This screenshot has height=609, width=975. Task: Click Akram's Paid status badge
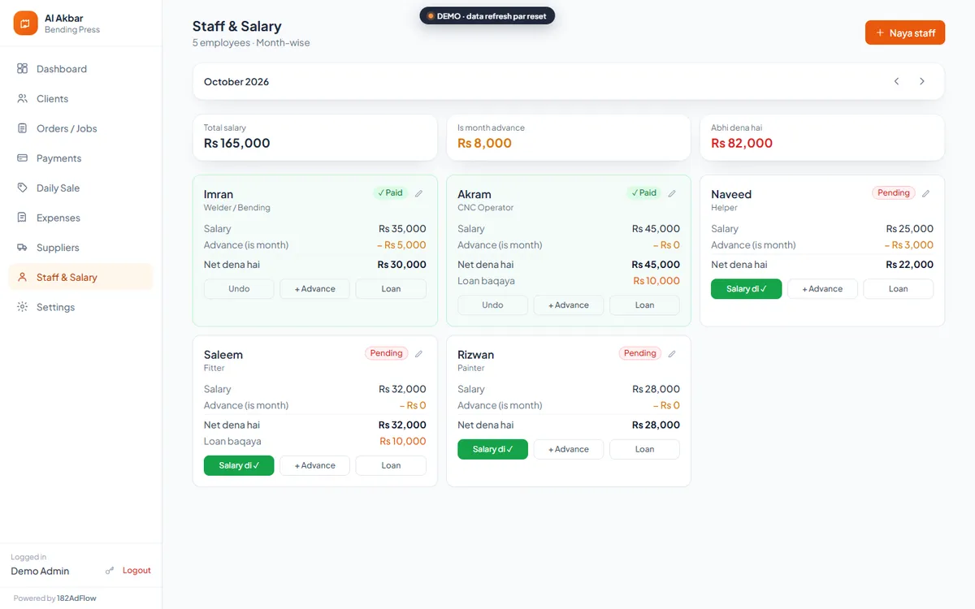[x=643, y=193]
